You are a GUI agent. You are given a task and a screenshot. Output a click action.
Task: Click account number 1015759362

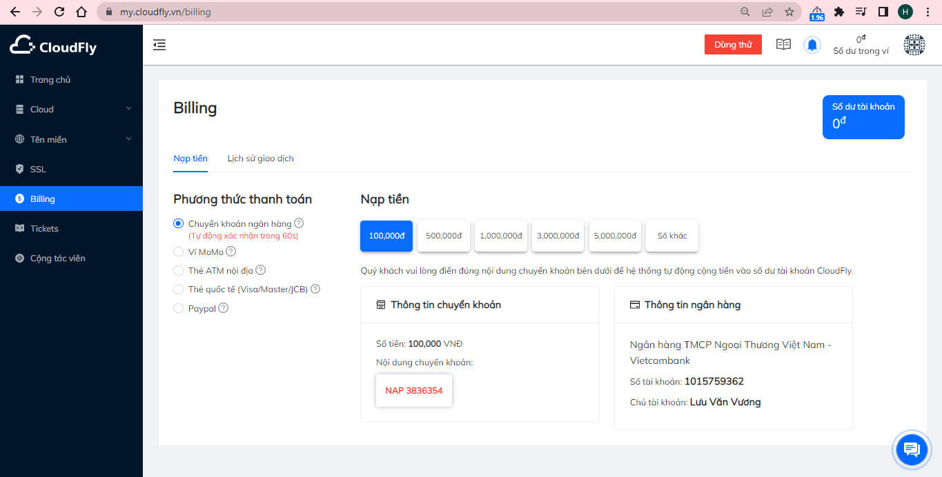coord(714,381)
